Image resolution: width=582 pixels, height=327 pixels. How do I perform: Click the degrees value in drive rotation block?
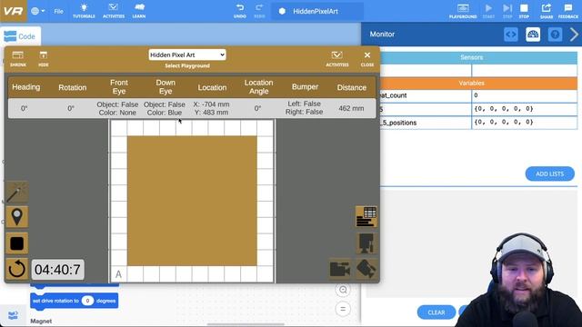click(x=87, y=301)
